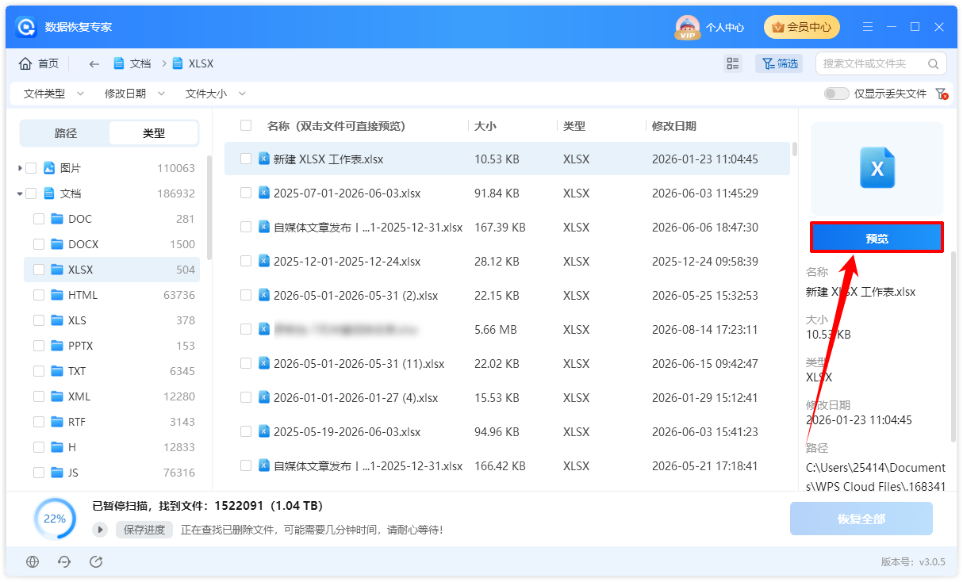The height and width of the screenshot is (582, 963).
Task: Click 文档 in the breadcrumb
Action: [132, 63]
